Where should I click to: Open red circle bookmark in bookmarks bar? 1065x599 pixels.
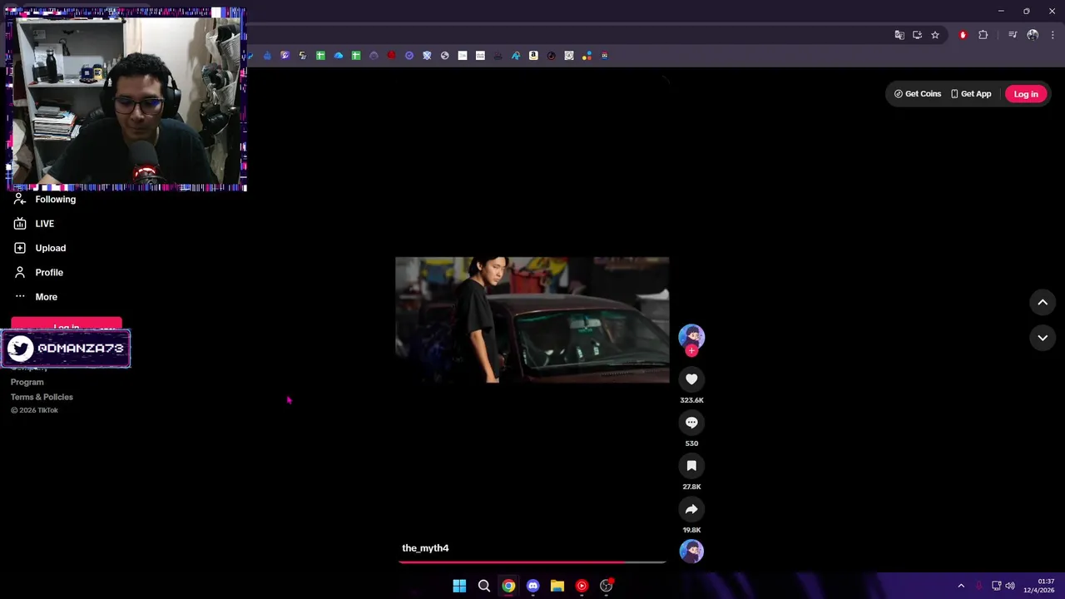[x=391, y=56]
